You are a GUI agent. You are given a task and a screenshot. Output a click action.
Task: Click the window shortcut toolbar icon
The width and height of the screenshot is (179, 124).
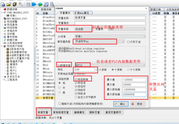[46, 5]
